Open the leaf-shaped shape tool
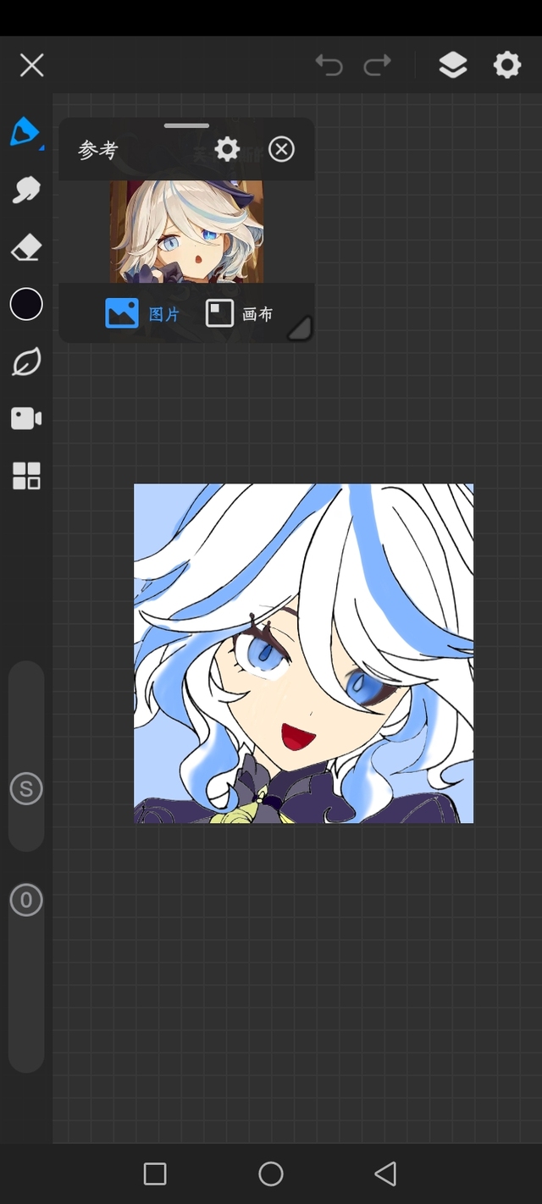 point(26,362)
